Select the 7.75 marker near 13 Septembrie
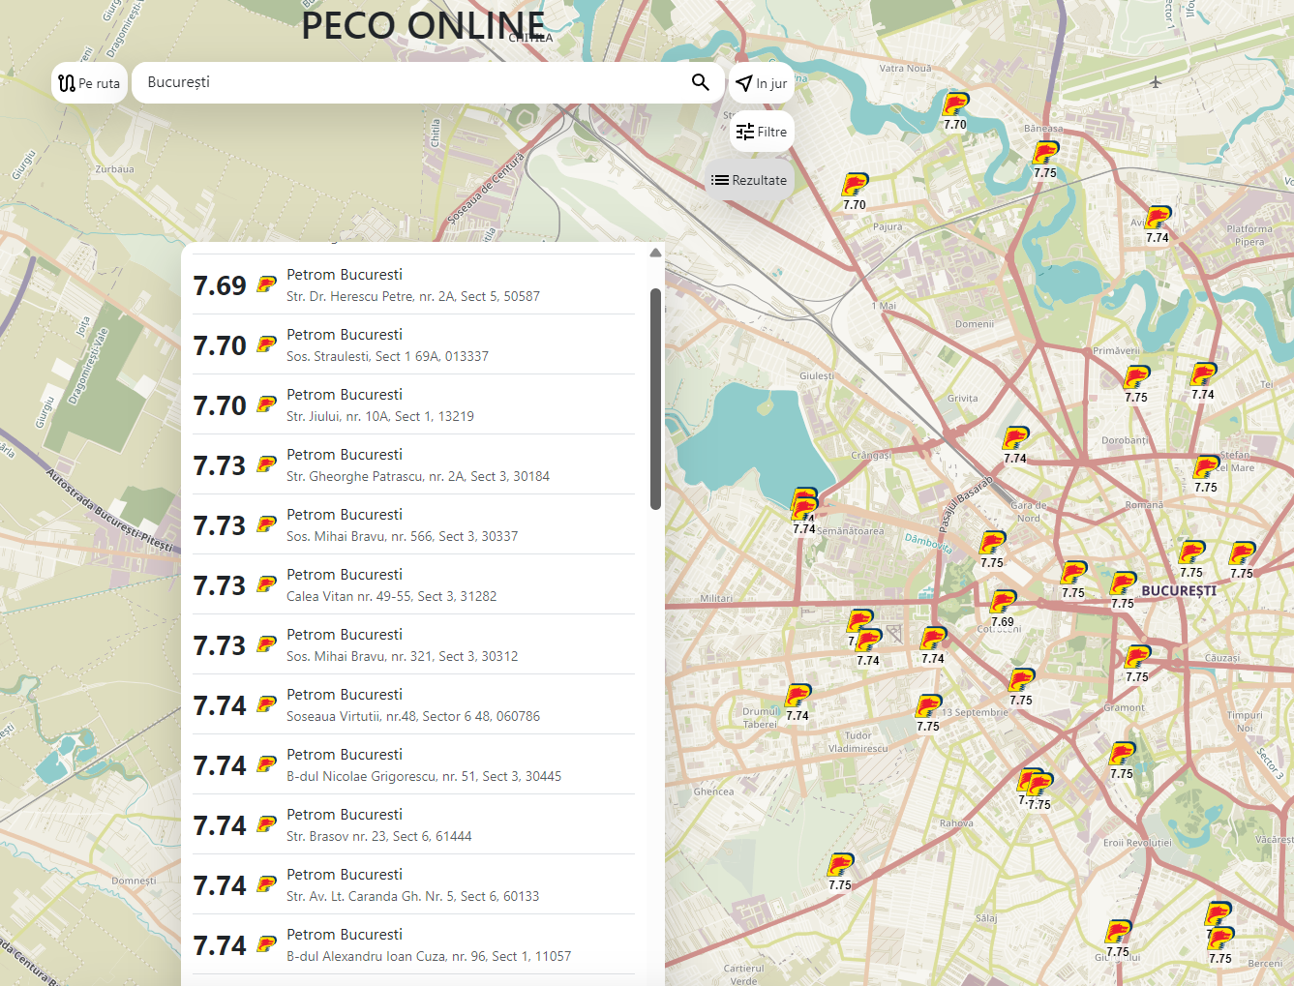This screenshot has width=1294, height=986. click(x=928, y=708)
